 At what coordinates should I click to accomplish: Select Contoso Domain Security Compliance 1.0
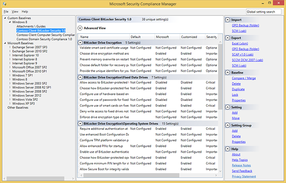click(x=45, y=39)
